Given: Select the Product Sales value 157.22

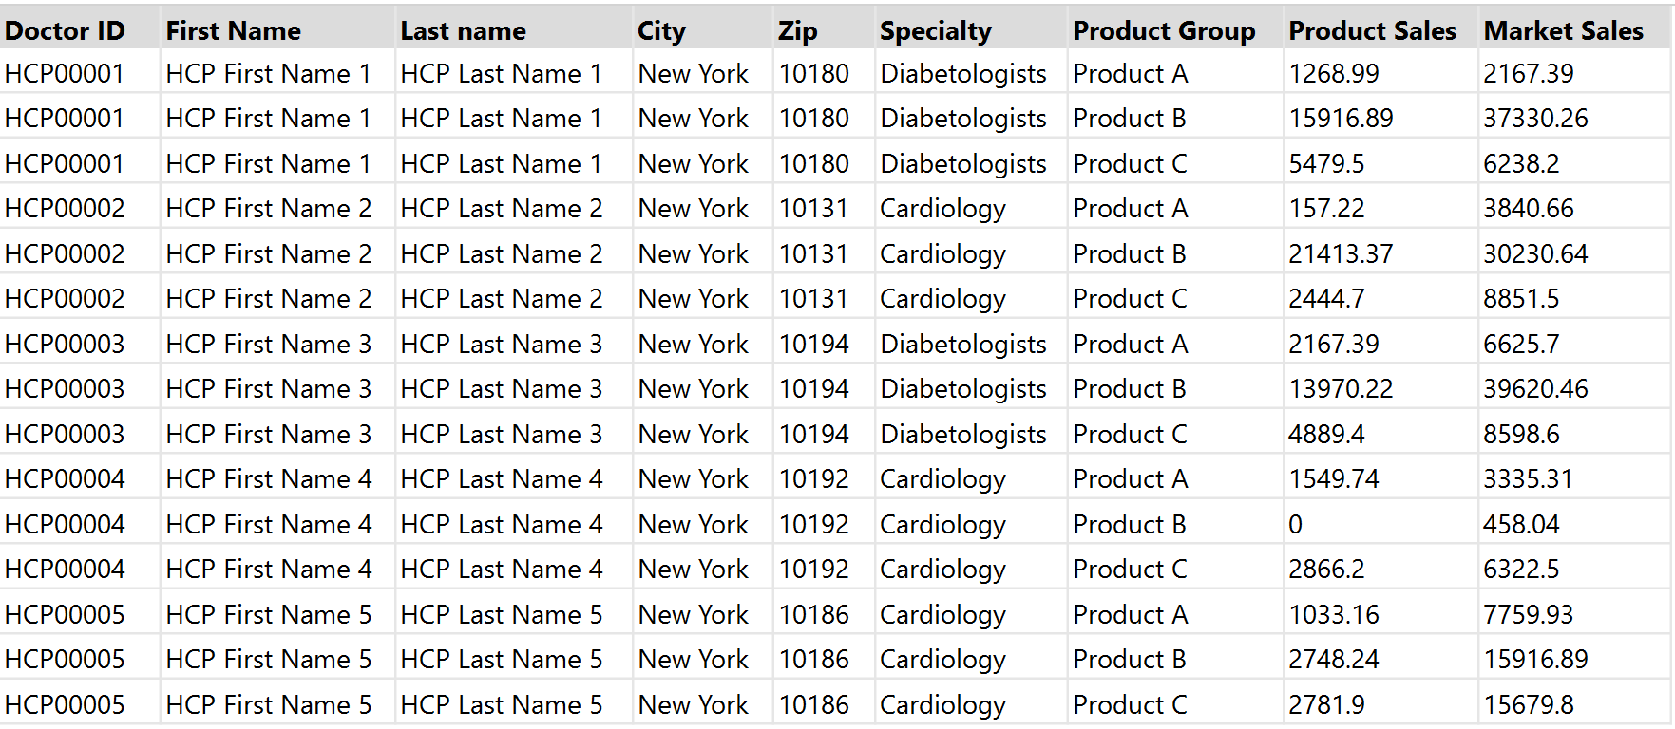Looking at the screenshot, I should 1326,208.
